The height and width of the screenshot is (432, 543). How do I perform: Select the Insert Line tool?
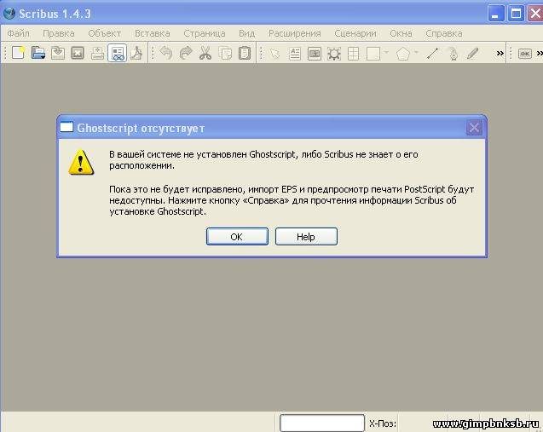(432, 54)
